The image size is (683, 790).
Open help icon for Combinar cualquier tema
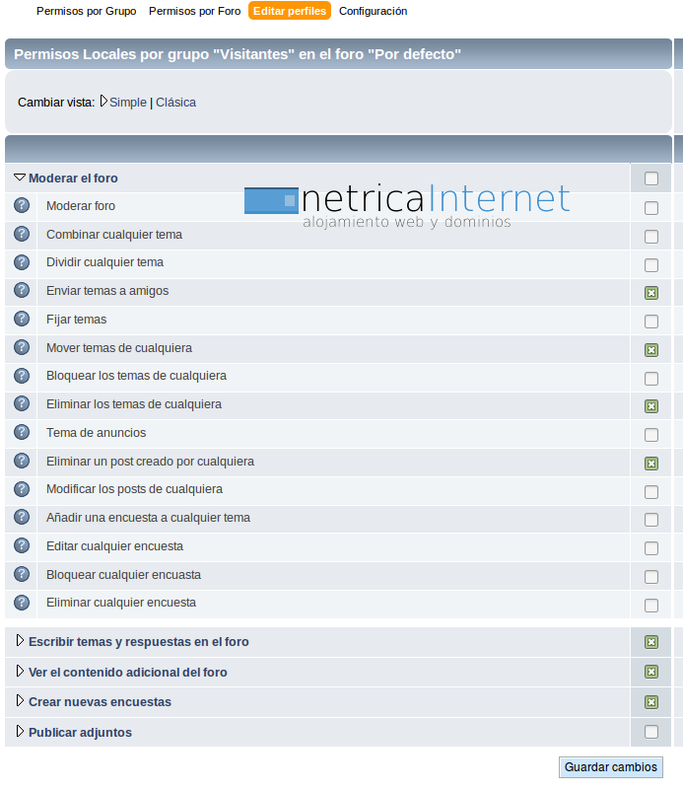[22, 235]
